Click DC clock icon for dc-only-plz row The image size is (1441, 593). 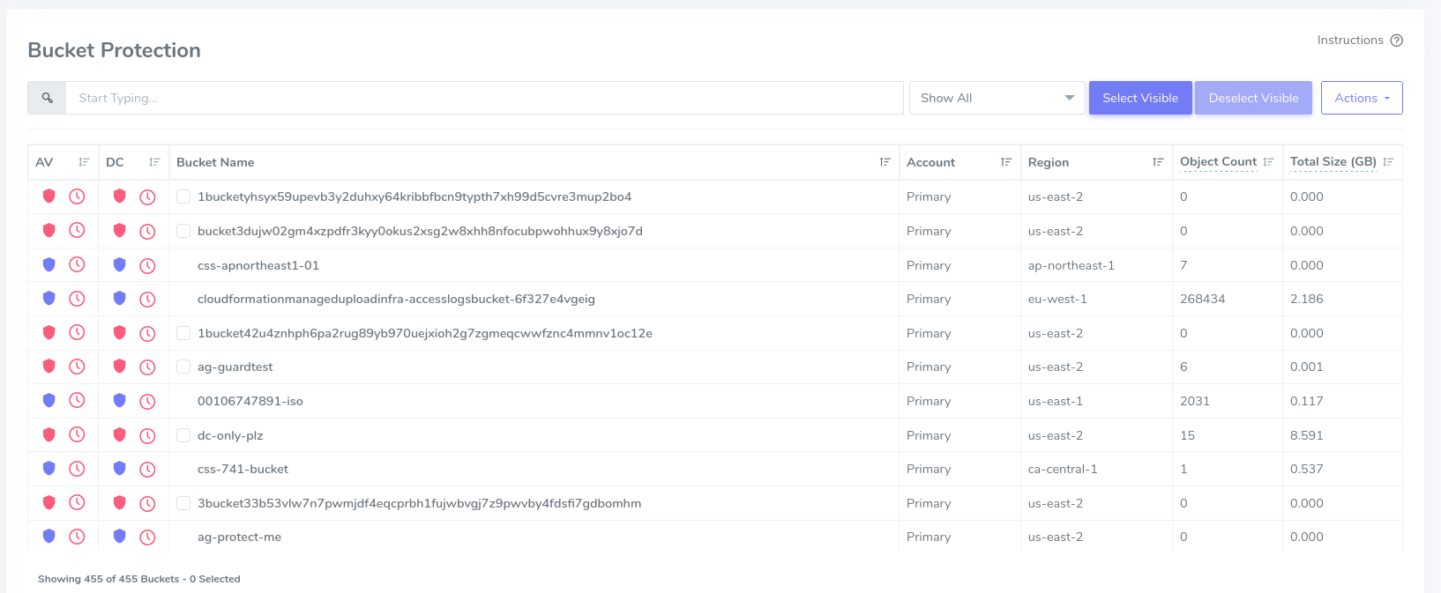[x=147, y=435]
